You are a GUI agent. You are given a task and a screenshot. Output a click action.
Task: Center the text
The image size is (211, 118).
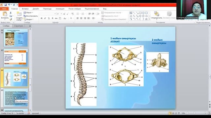81,18
